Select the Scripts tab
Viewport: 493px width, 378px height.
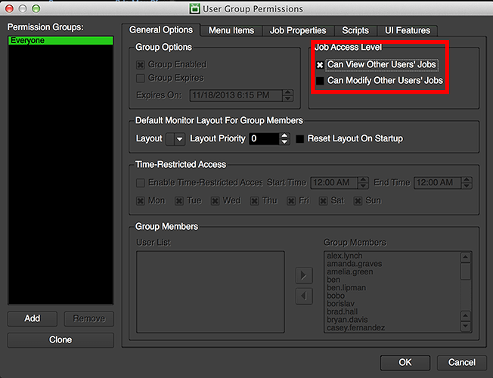(355, 30)
